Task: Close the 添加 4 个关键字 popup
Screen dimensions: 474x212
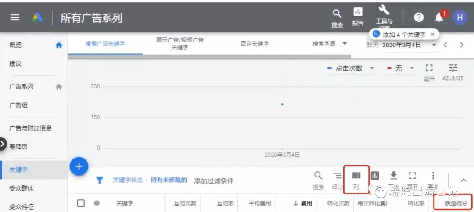Action: [432, 34]
